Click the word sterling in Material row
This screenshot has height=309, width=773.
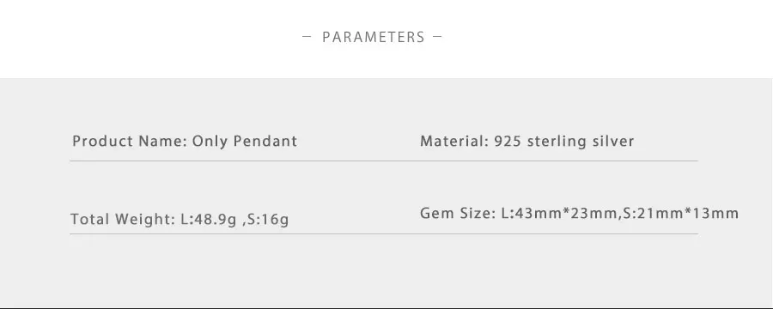(557, 142)
